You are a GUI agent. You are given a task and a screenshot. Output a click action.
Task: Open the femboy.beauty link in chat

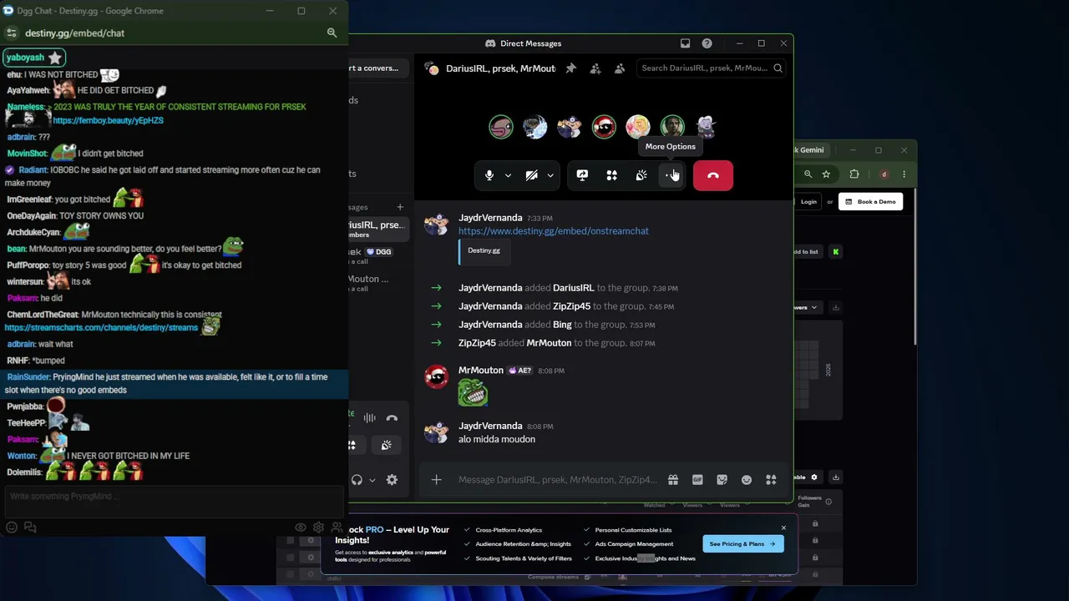[108, 120]
